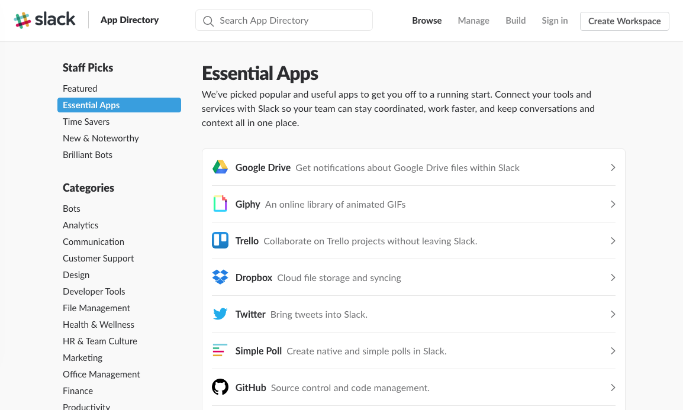Click the Giphy app icon
The width and height of the screenshot is (683, 410).
coord(220,204)
